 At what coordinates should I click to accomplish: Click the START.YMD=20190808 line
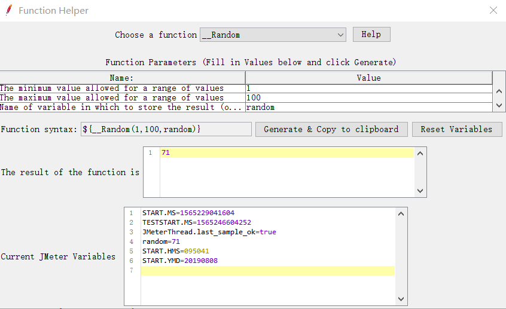coord(180,261)
